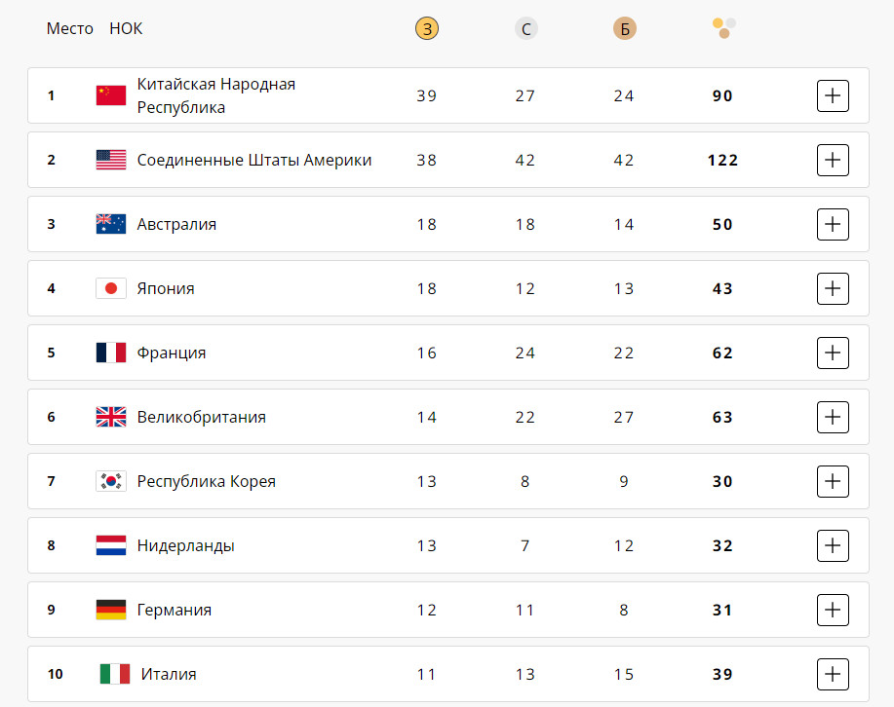Image resolution: width=894 pixels, height=707 pixels.
Task: Click the НОК column header
Action: (x=126, y=29)
